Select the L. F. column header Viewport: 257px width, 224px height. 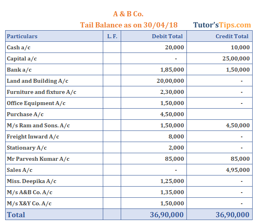[x=112, y=36]
